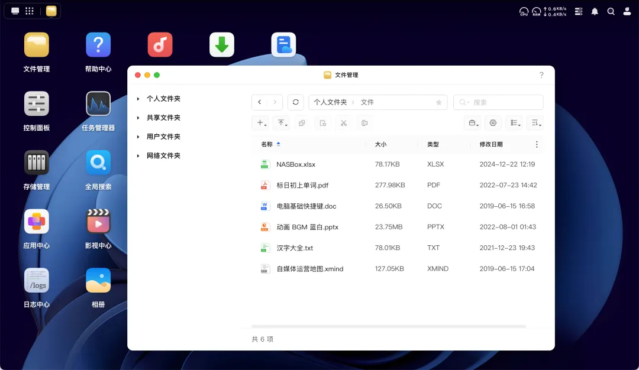Screen dimensions: 639x370
Task: Sort by the 修改日期 column header
Action: (491, 144)
